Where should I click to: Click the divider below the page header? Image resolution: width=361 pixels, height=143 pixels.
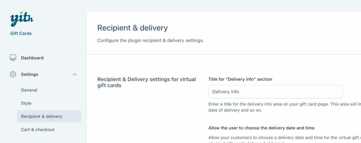tap(224, 55)
